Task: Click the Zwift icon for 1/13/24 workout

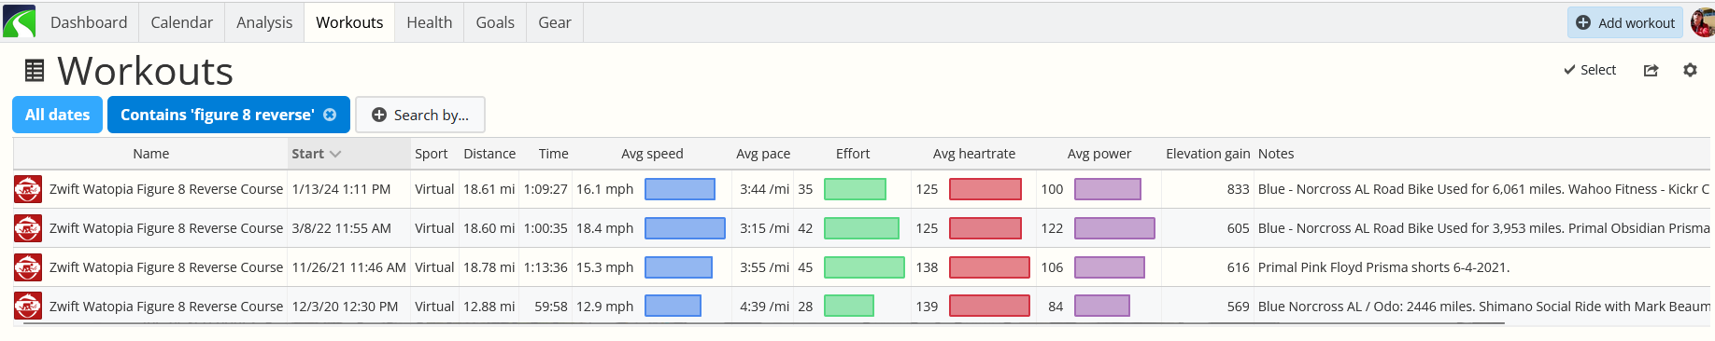Action: 28,189
